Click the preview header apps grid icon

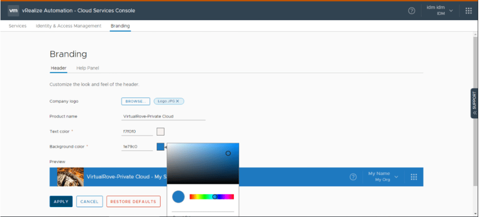click(414, 177)
